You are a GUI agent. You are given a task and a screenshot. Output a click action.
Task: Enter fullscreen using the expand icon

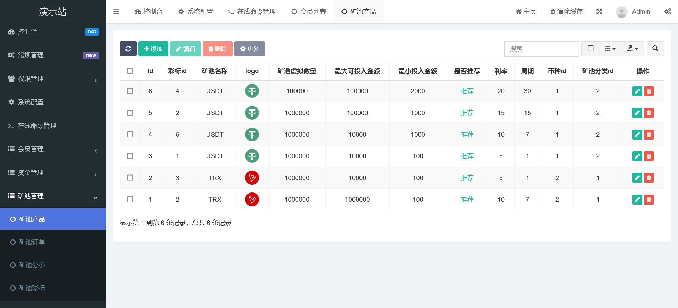(599, 12)
